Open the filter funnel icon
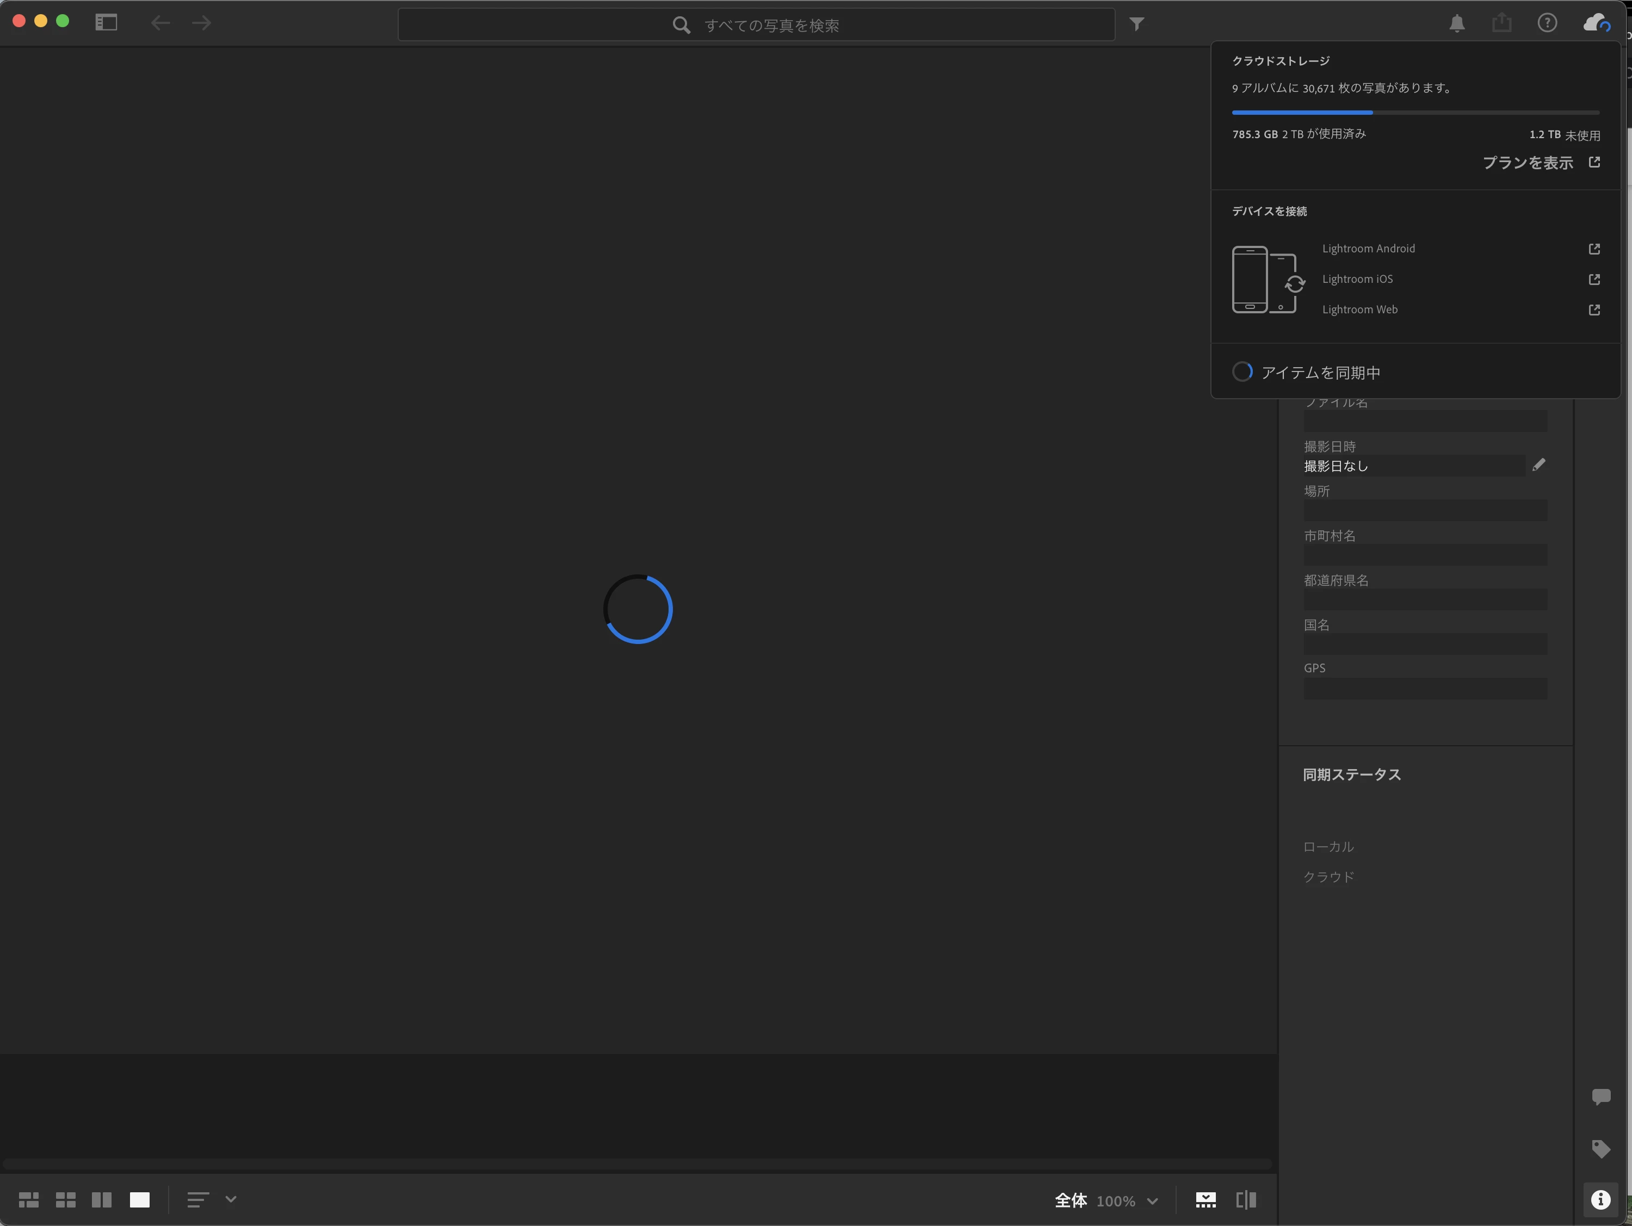1632x1226 pixels. tap(1137, 24)
